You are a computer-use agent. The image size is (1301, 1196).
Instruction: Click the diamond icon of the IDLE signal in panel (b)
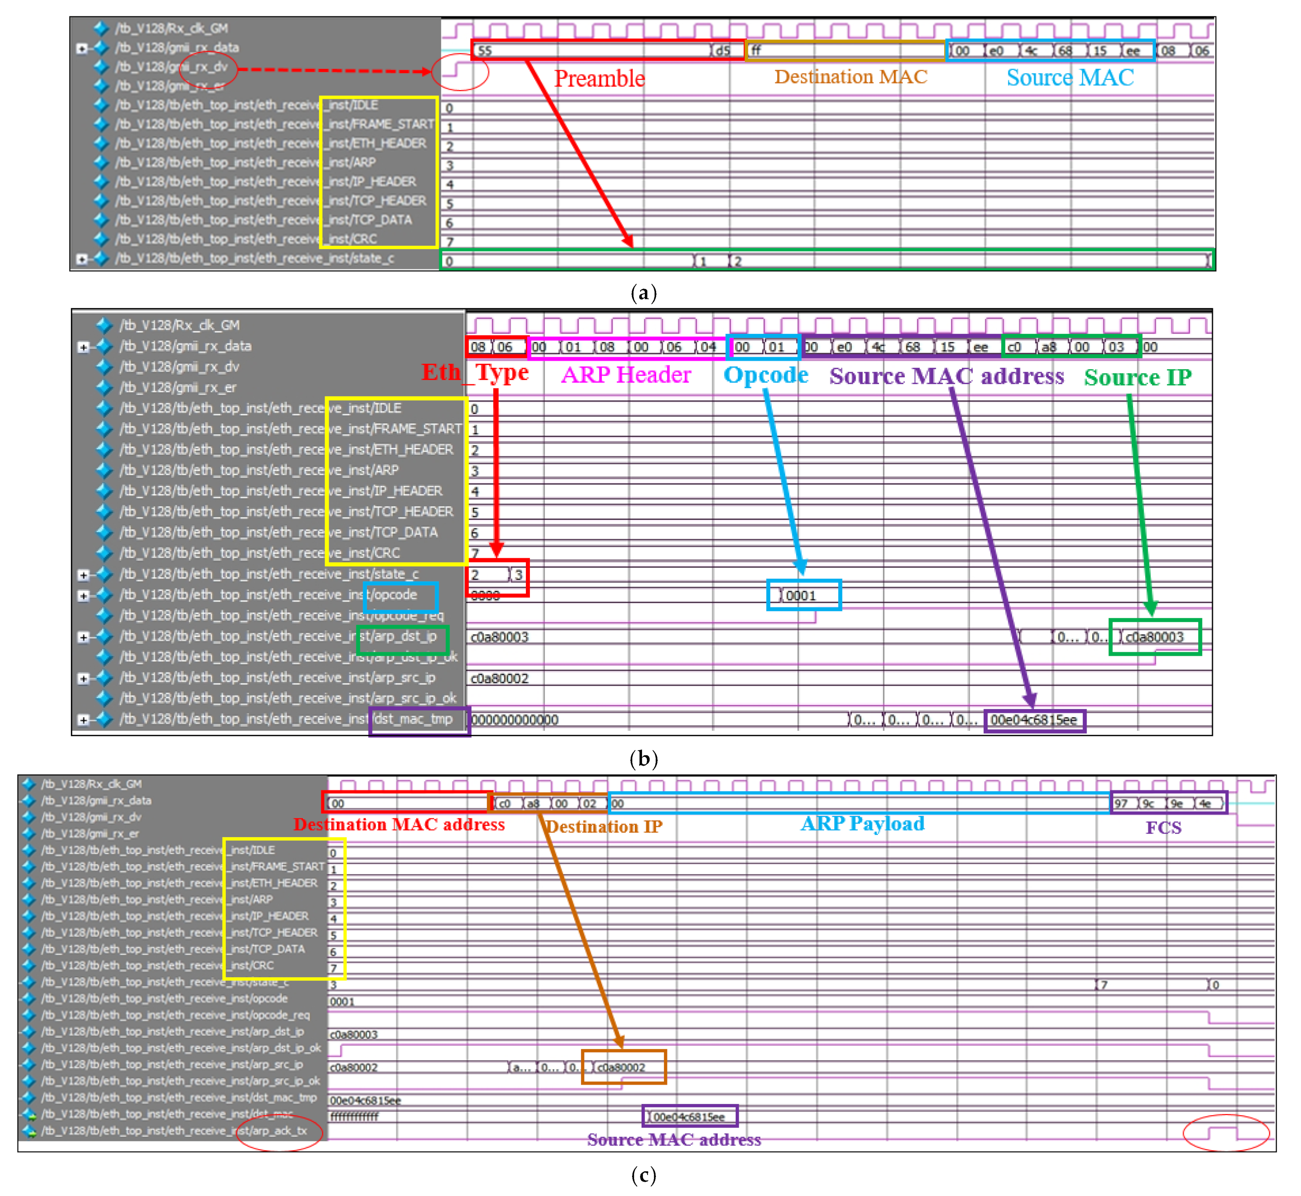104,409
